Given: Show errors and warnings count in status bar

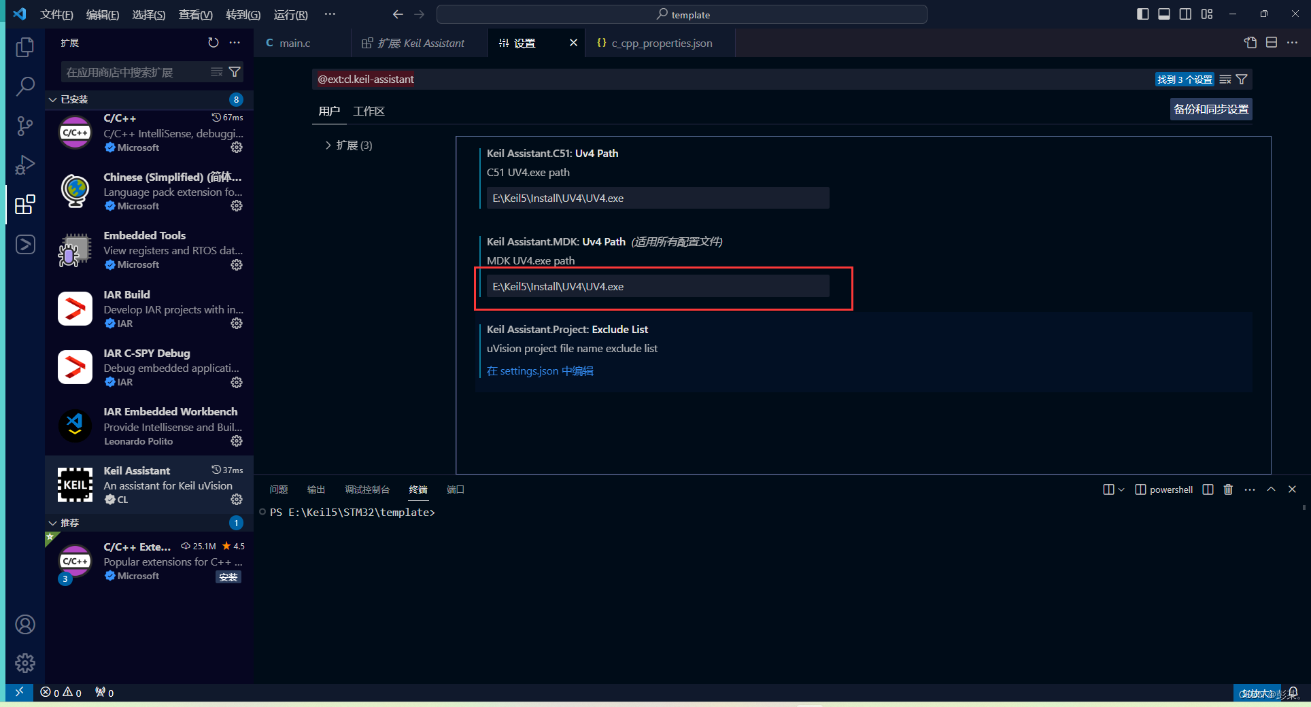Looking at the screenshot, I should coord(61,693).
